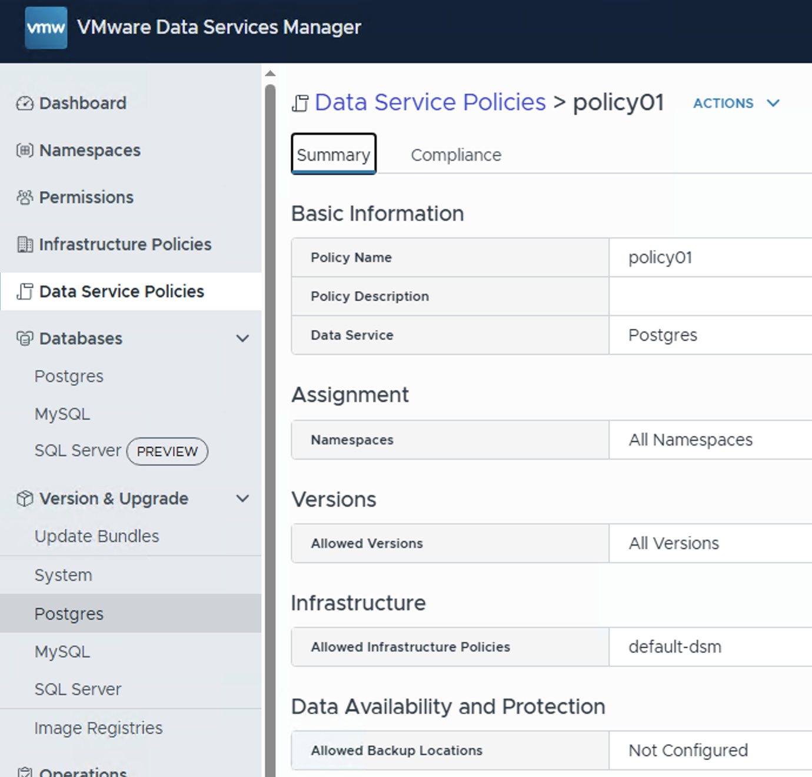
Task: Click the Version & Upgrade box icon
Action: (25, 499)
